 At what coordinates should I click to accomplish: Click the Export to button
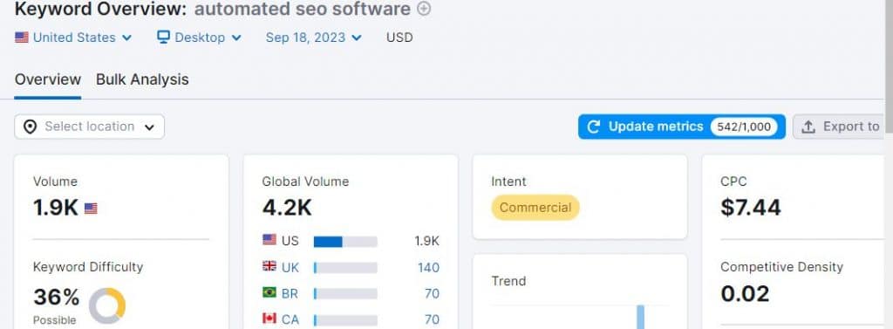838,127
